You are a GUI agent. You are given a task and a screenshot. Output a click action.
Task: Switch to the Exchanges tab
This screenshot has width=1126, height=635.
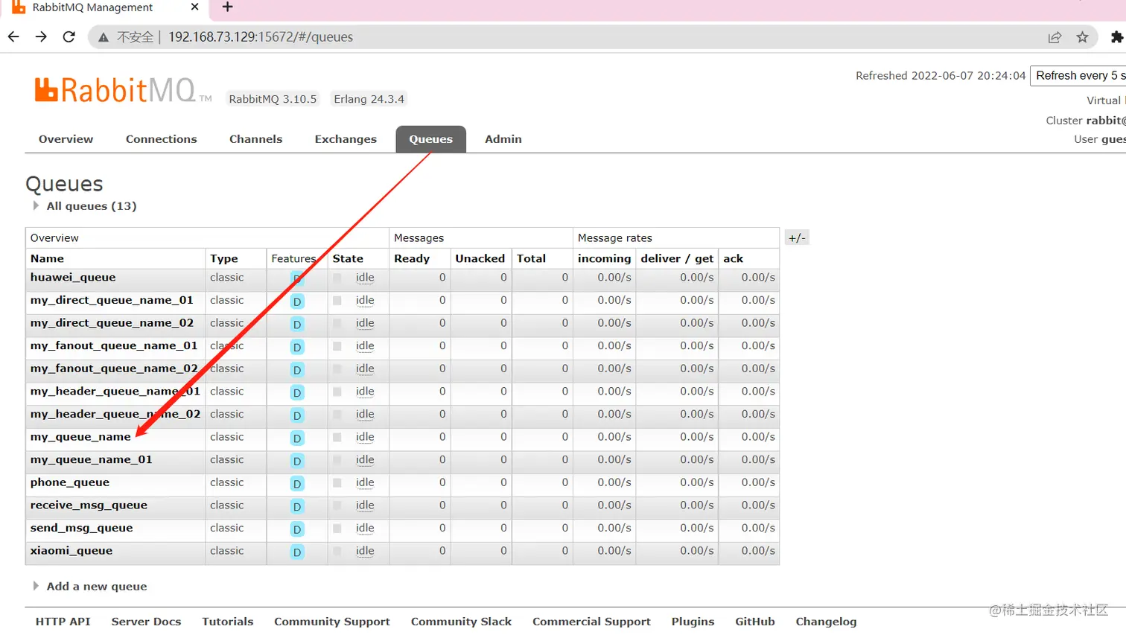click(x=346, y=139)
